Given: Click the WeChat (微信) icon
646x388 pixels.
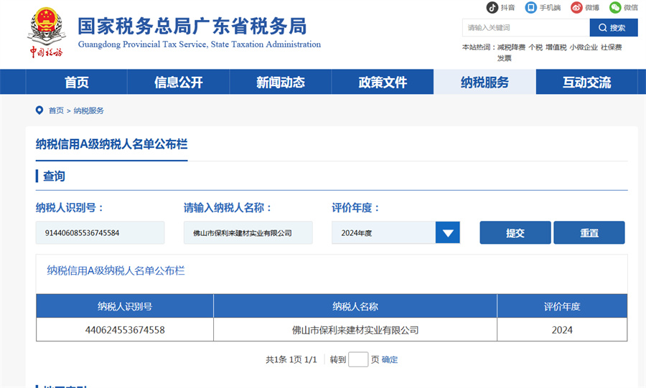Looking at the screenshot, I should pos(615,8).
